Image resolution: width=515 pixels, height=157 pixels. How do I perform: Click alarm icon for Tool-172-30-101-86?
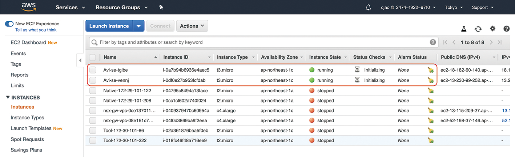click(x=431, y=131)
